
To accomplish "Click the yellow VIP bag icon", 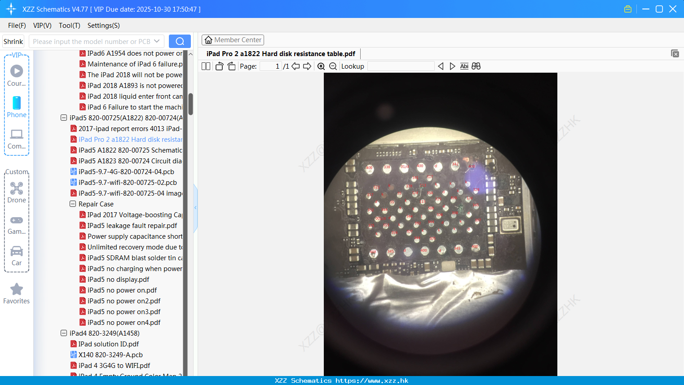I will (628, 9).
